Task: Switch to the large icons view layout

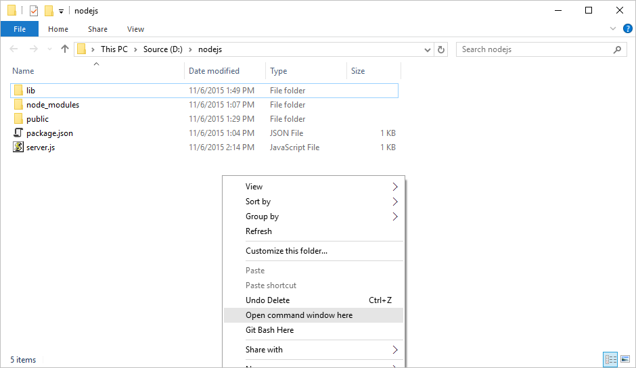Action: click(625, 359)
